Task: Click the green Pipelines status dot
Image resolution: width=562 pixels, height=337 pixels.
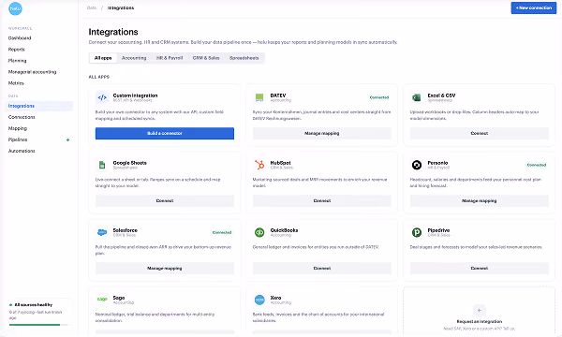Action: tap(67, 139)
